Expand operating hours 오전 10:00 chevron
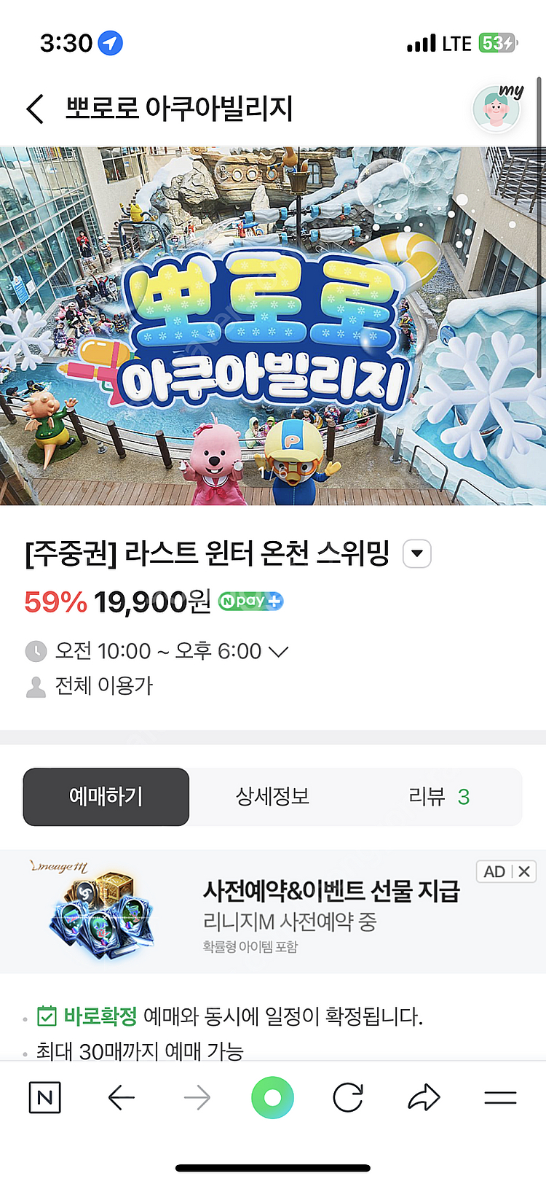This screenshot has height=1184, width=546. [279, 651]
